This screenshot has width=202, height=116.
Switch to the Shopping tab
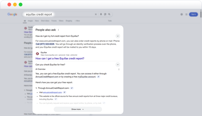69,21
